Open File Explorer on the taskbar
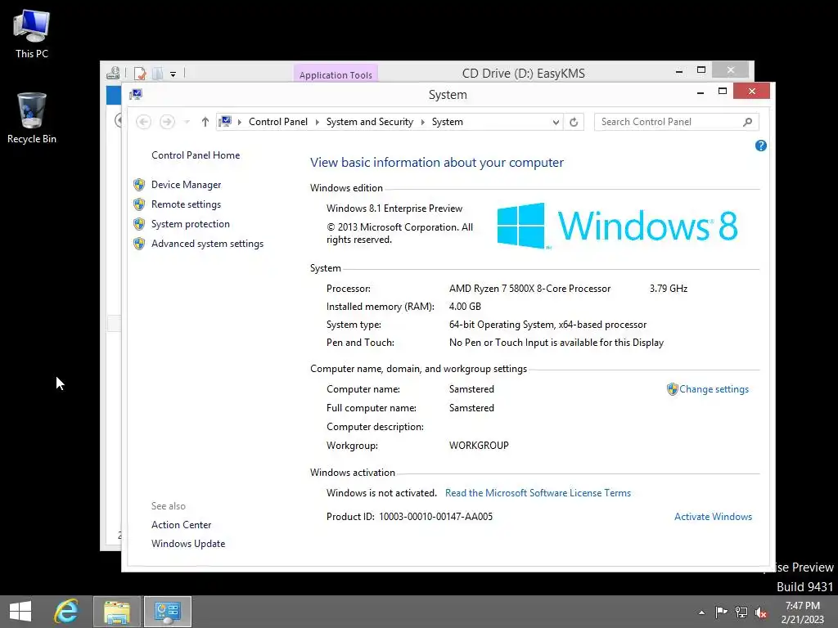This screenshot has width=838, height=628. (x=117, y=612)
